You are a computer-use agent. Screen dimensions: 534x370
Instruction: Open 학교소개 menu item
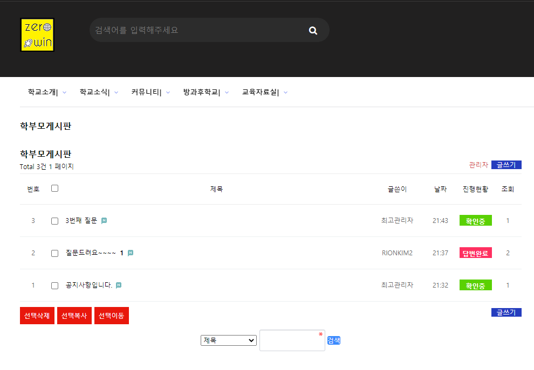tap(43, 92)
